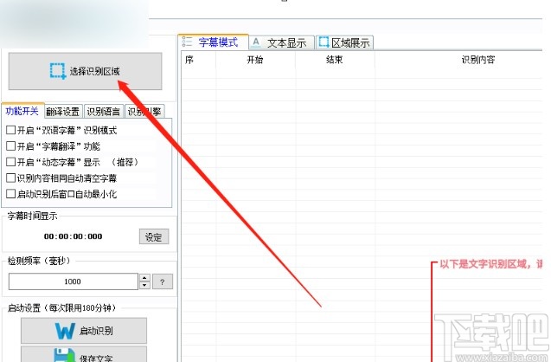Switch to the 字幕模式 tab
Screen dimensions: 551x362
click(214, 42)
